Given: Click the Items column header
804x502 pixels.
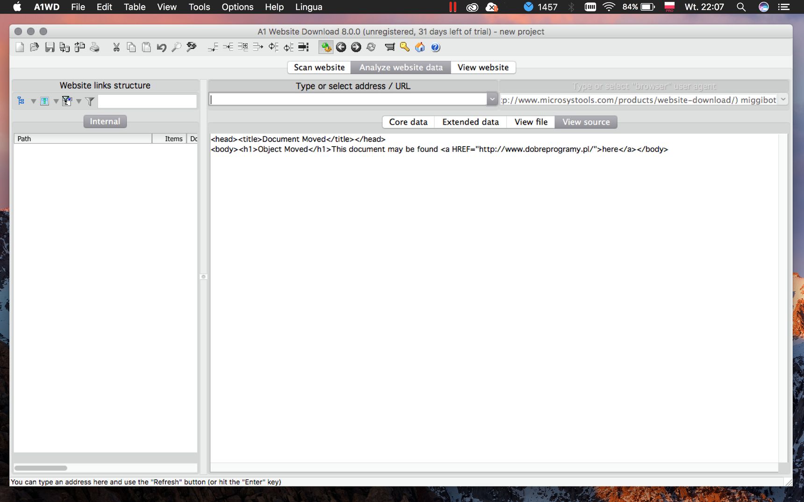Looking at the screenshot, I should point(169,139).
